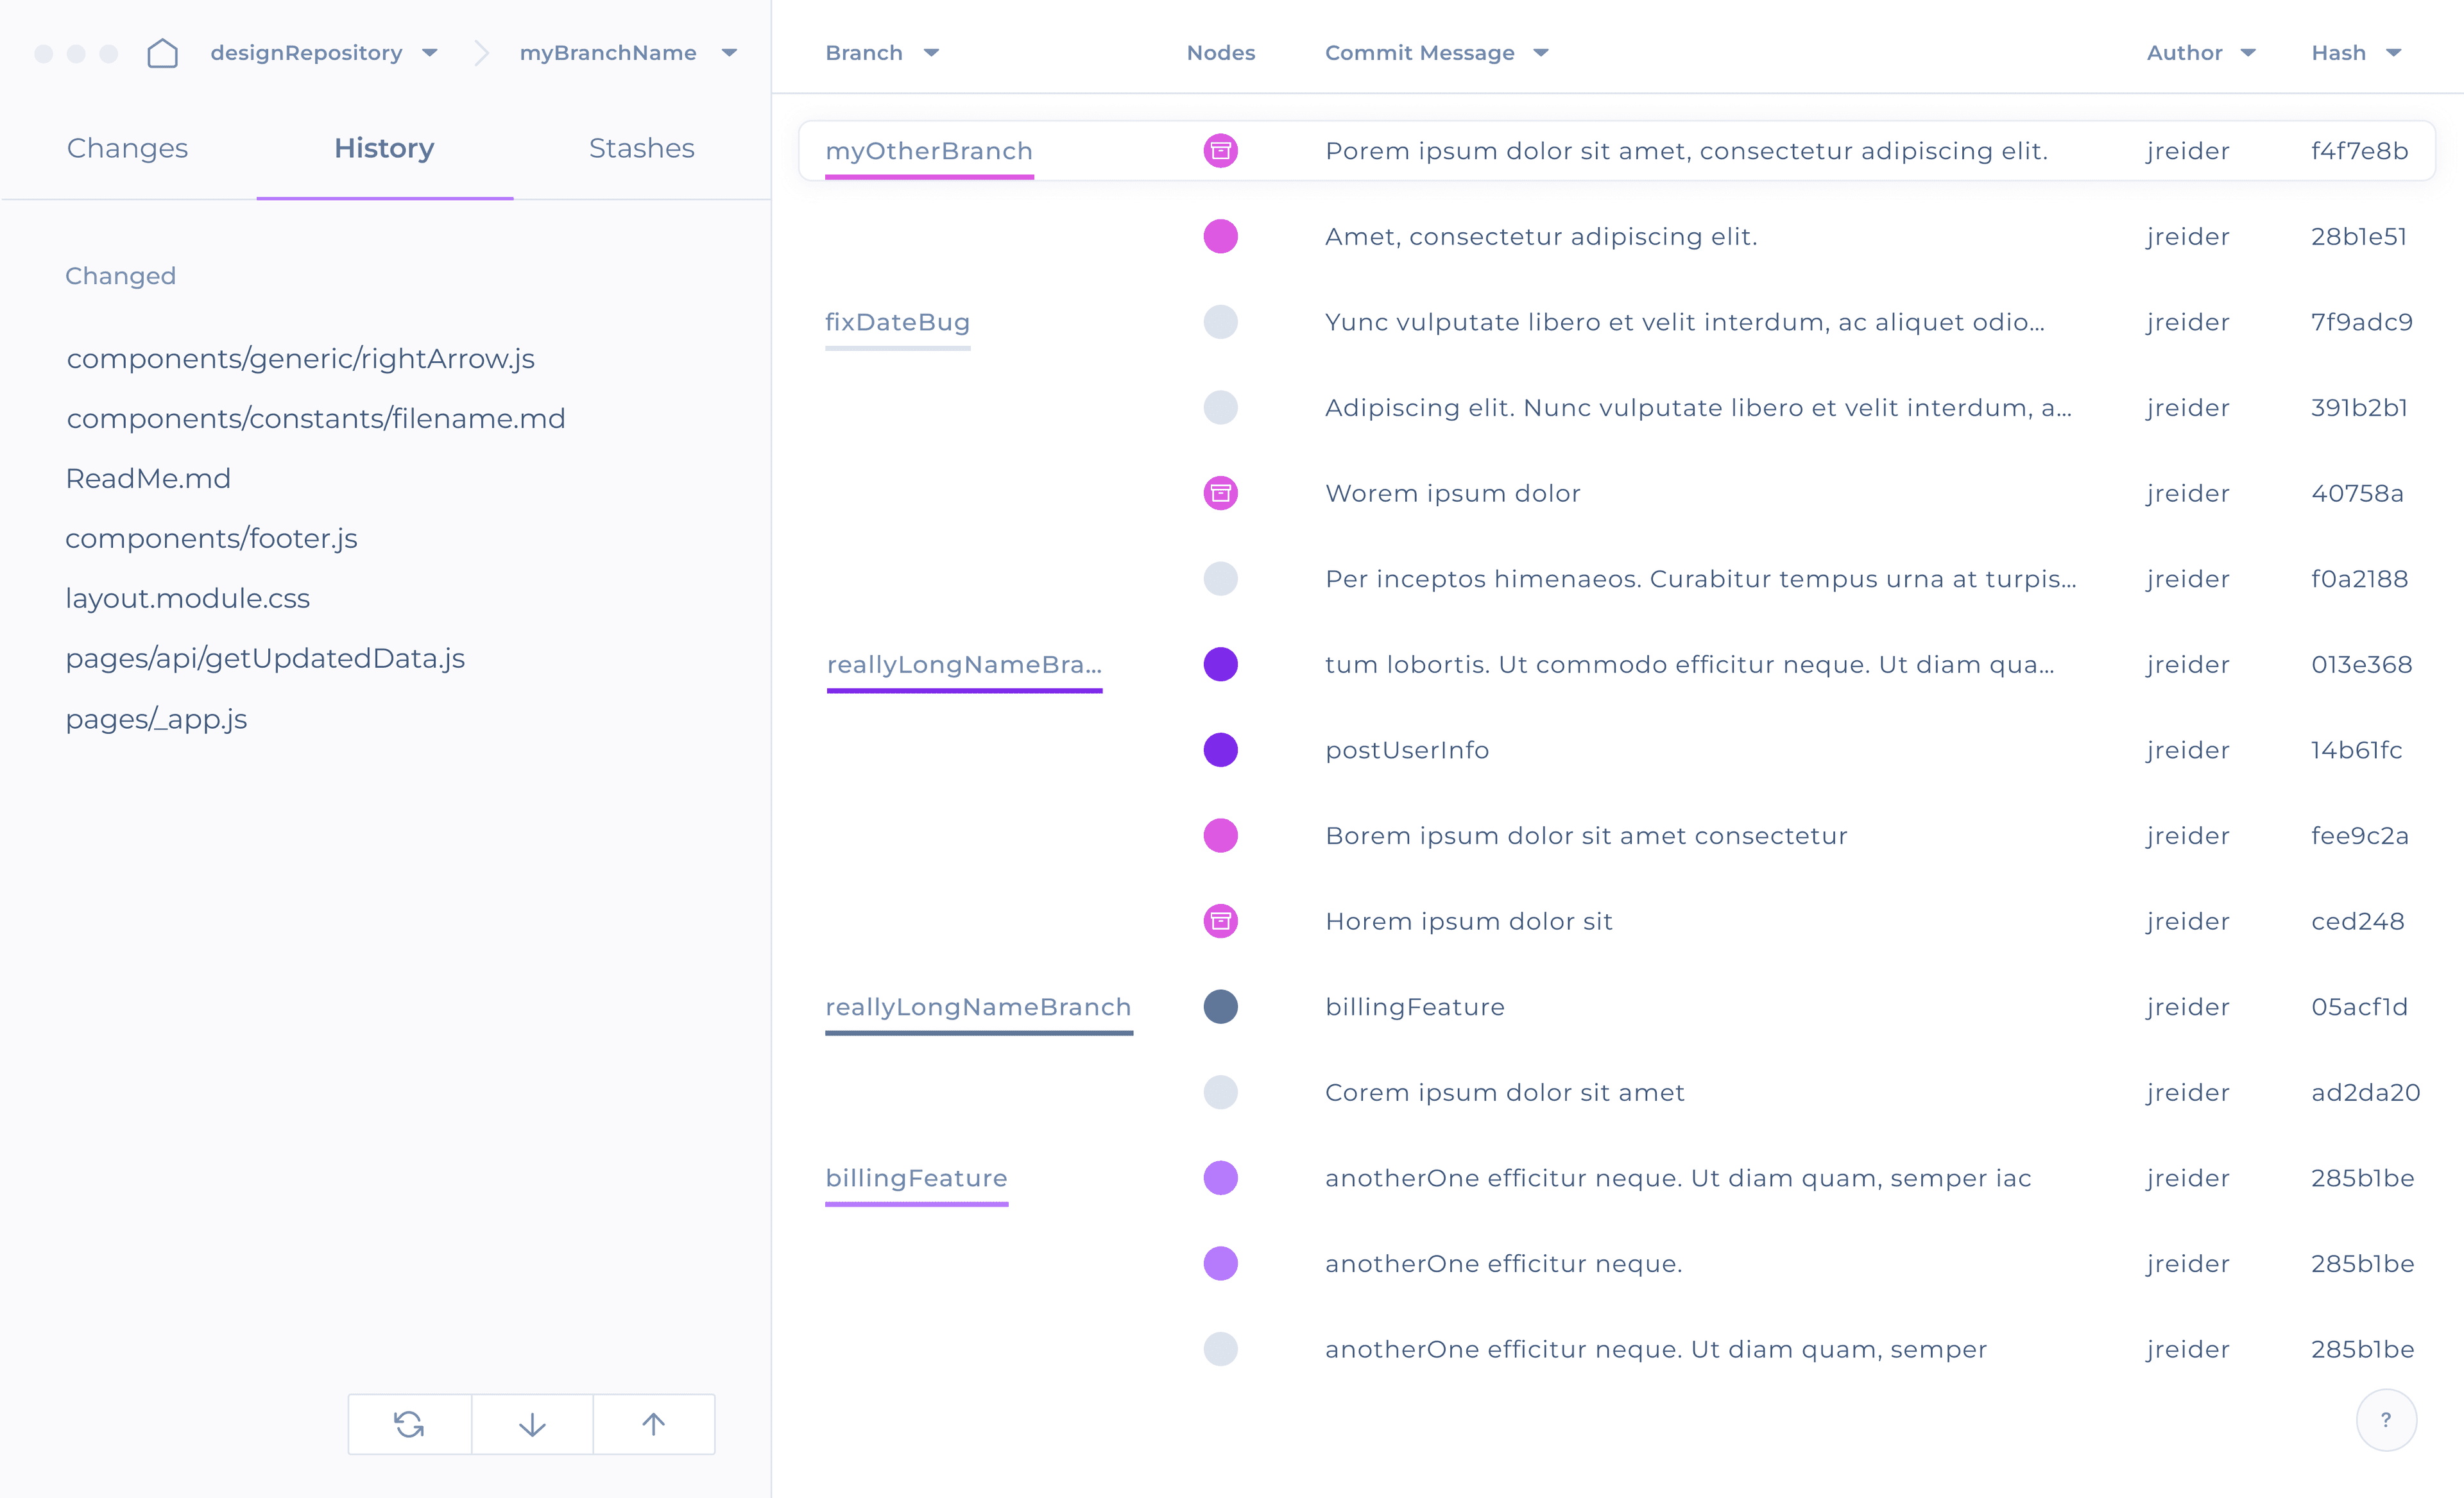Click the 'Yunc vulputate libero' commit message
Image resolution: width=2464 pixels, height=1498 pixels.
1685,322
